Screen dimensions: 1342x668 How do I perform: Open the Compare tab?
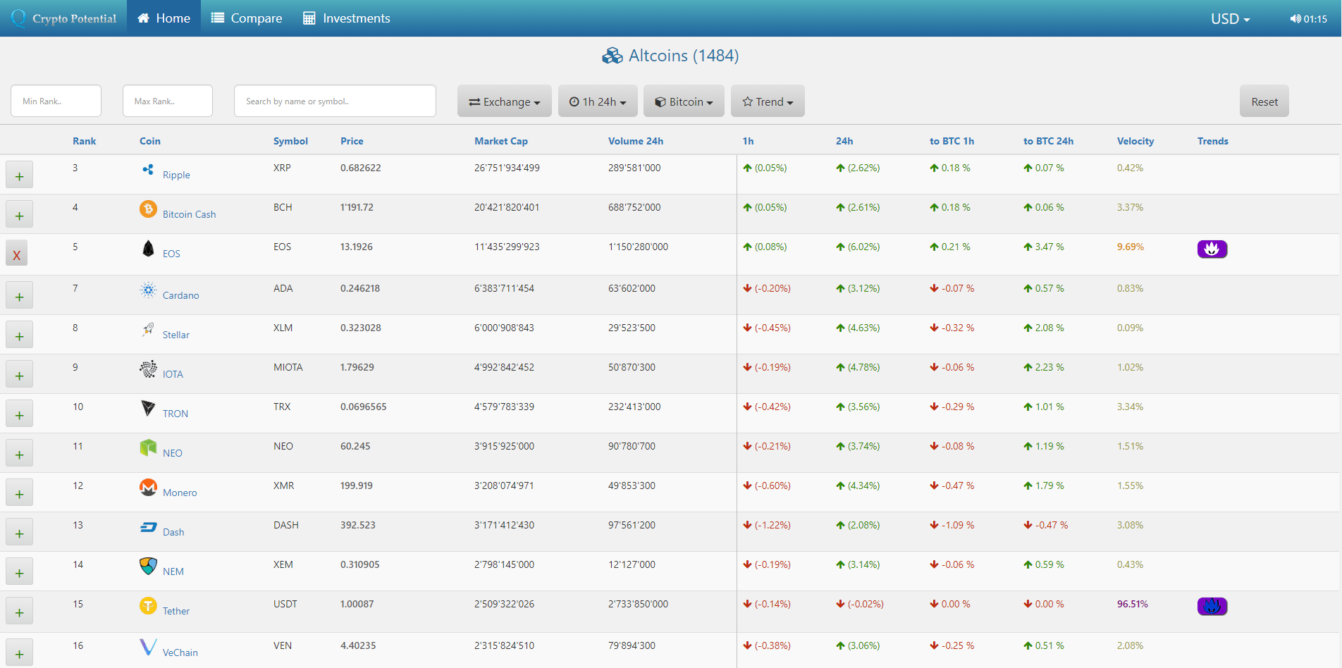(247, 18)
